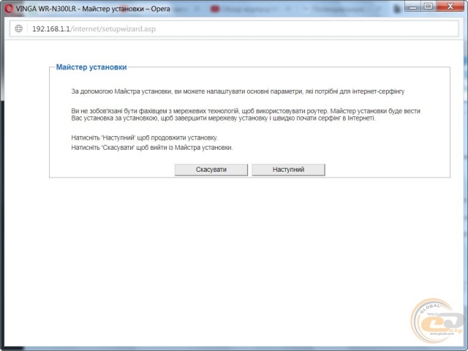Click the line starting "Натисніть 'Скасувати'"

tap(152, 148)
